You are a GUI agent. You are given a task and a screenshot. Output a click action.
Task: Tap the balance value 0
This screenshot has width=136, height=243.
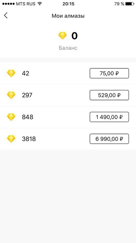click(74, 36)
